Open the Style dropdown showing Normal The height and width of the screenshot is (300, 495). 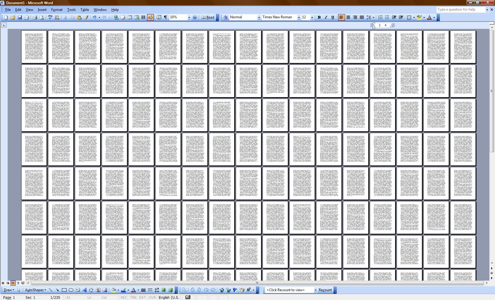[x=259, y=17]
